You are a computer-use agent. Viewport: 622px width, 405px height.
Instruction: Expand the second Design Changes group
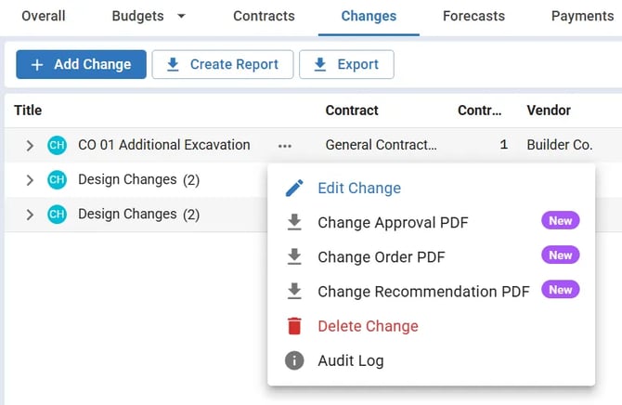point(30,215)
